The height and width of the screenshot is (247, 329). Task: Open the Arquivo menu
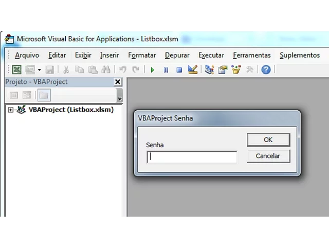point(27,55)
